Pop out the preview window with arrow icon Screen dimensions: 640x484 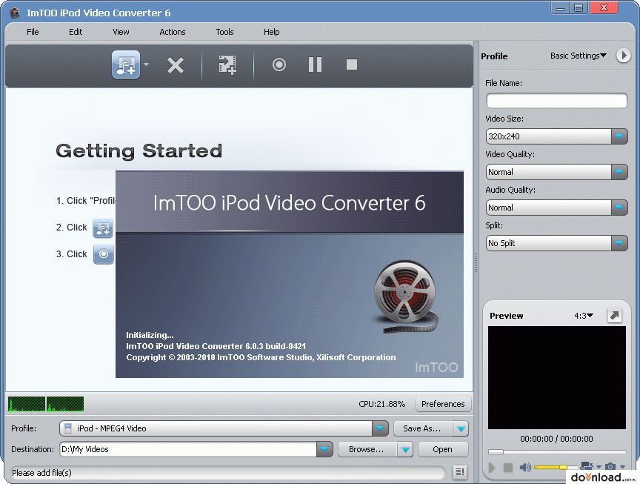[614, 315]
